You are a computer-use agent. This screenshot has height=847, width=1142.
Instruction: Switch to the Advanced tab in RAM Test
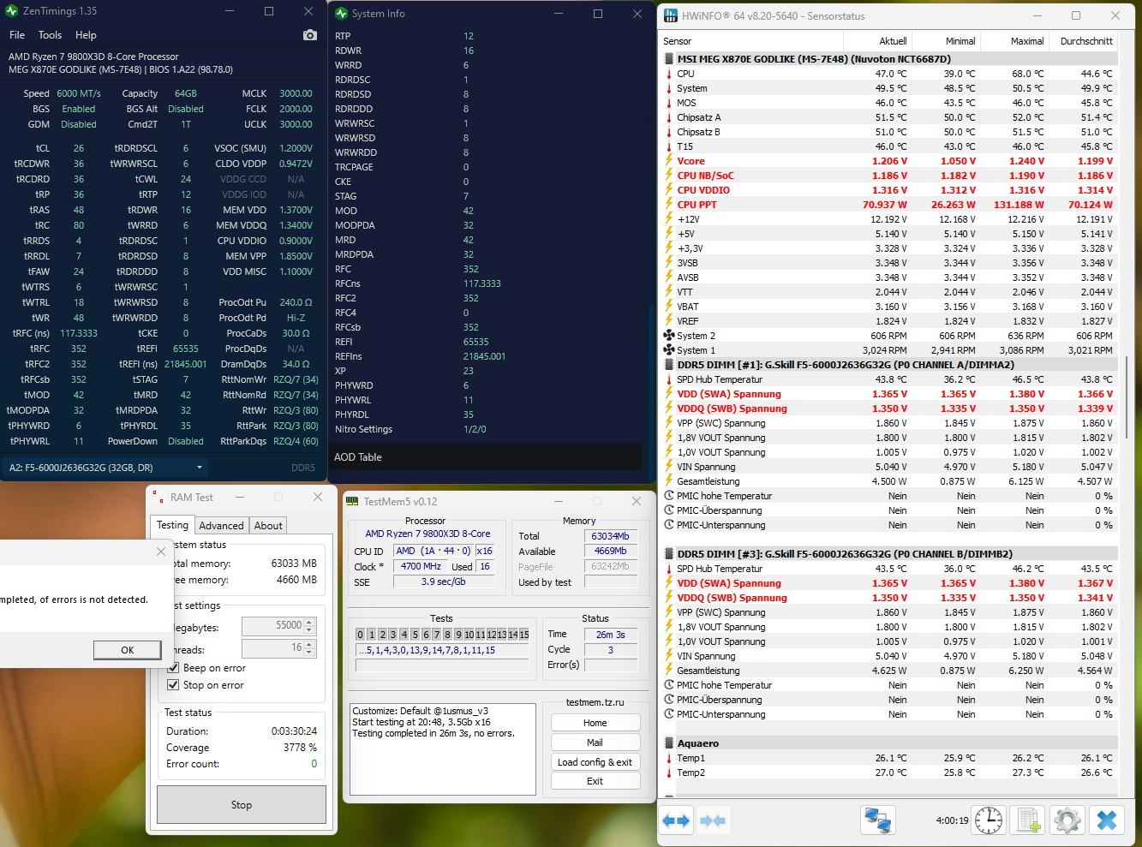tap(221, 526)
